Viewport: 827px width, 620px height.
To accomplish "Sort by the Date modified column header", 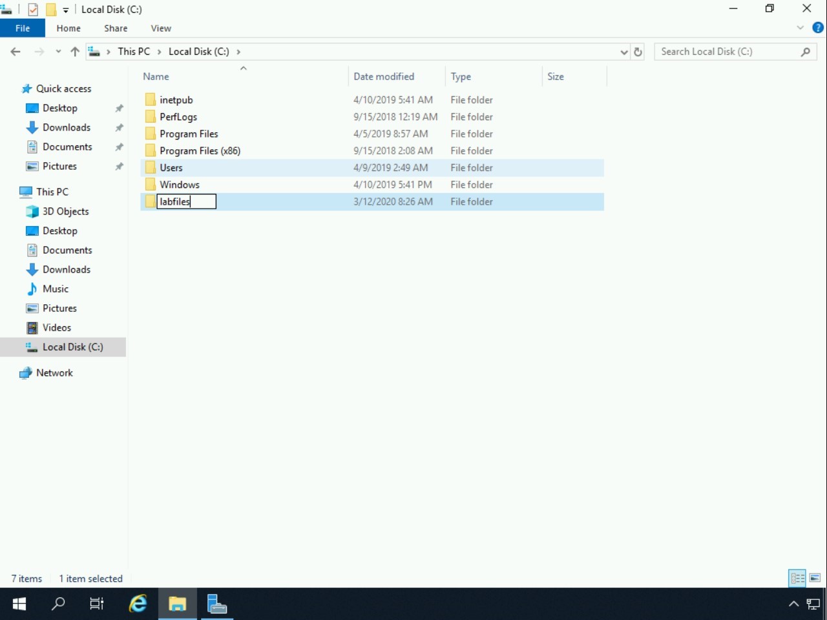I will click(384, 76).
